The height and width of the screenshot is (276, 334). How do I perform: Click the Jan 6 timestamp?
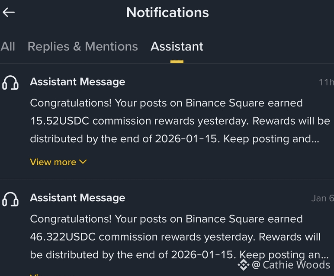point(322,198)
